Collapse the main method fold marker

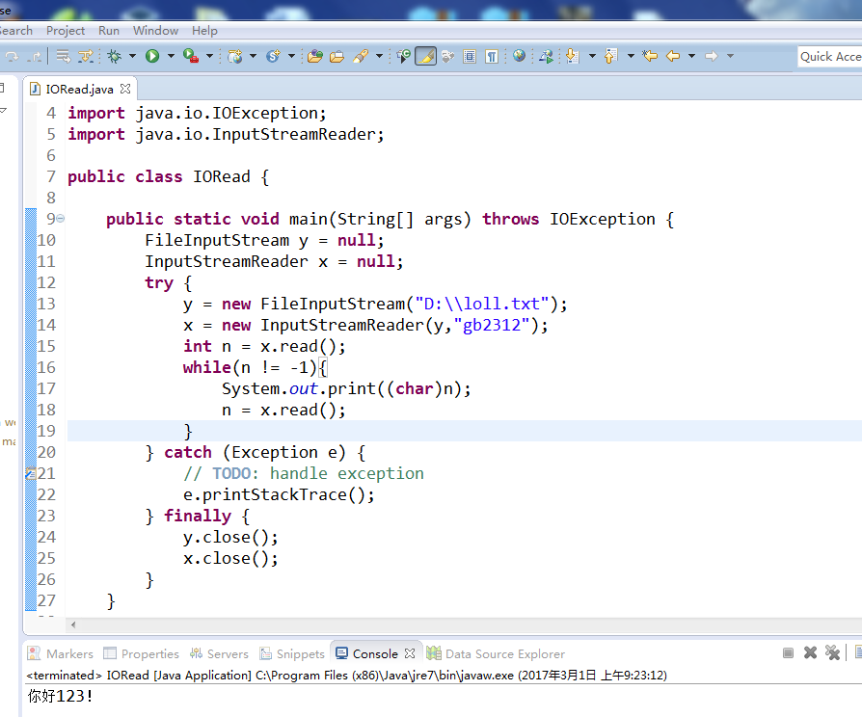pyautogui.click(x=61, y=219)
